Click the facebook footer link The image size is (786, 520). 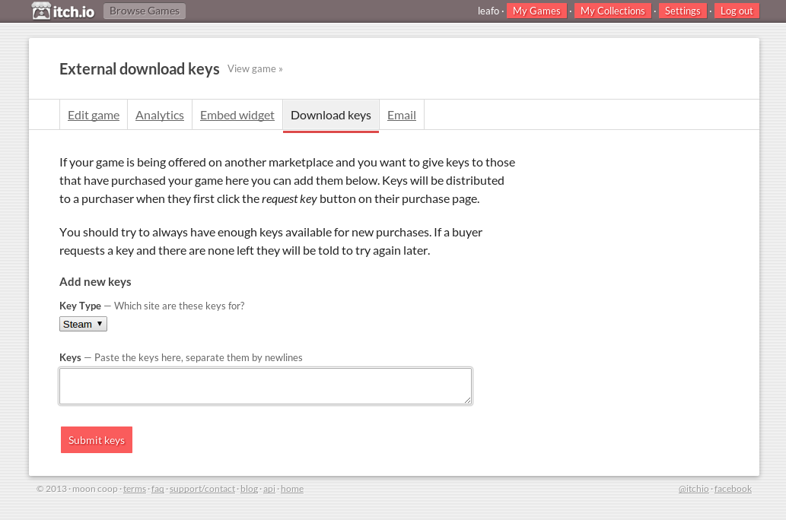[733, 489]
